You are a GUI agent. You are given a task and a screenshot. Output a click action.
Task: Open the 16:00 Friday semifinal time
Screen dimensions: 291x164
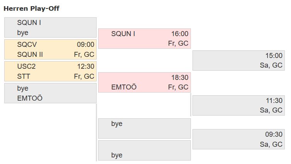click(180, 34)
